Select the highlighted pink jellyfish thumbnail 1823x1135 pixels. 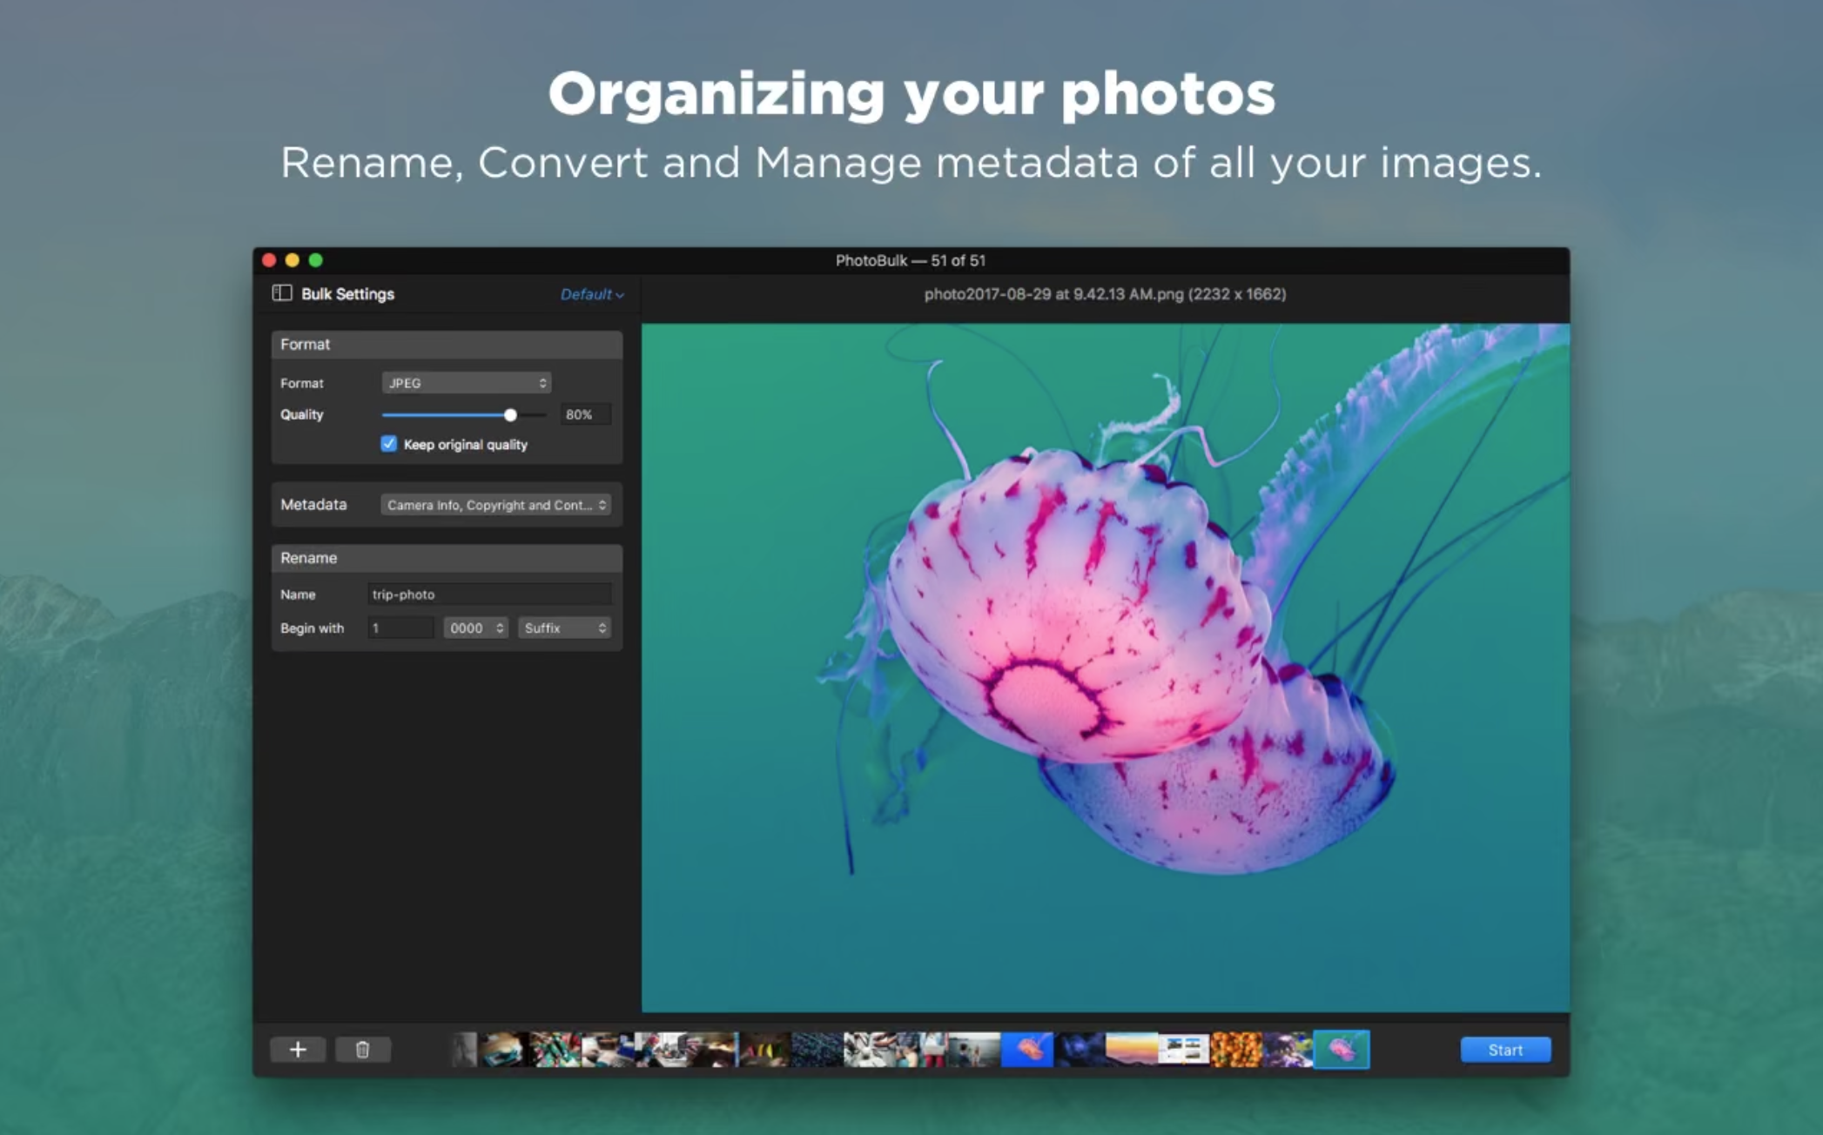point(1341,1050)
